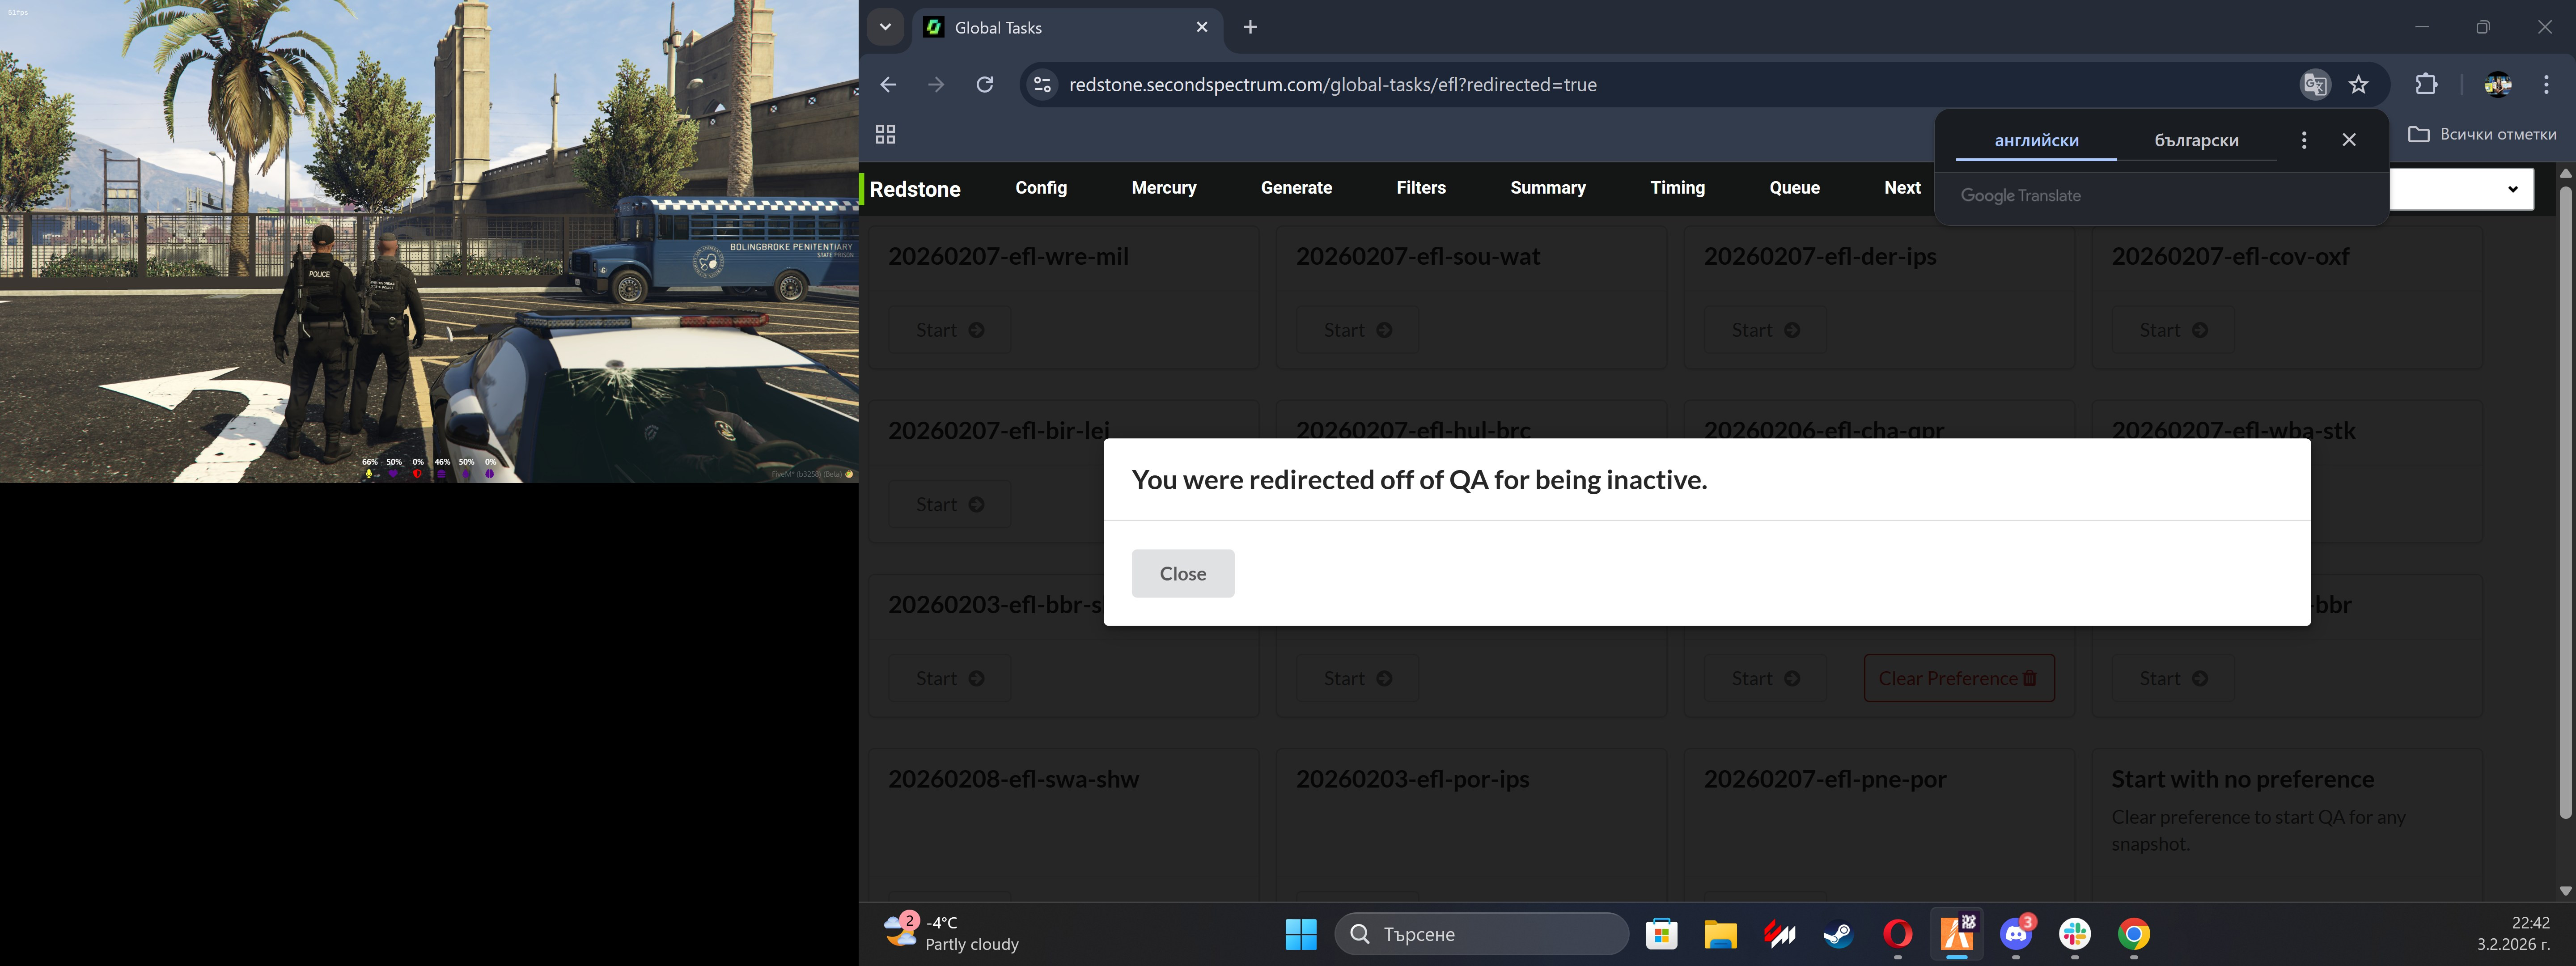The height and width of the screenshot is (966, 2576).
Task: Open Google Translate three-dot options menu
Action: pos(2304,140)
